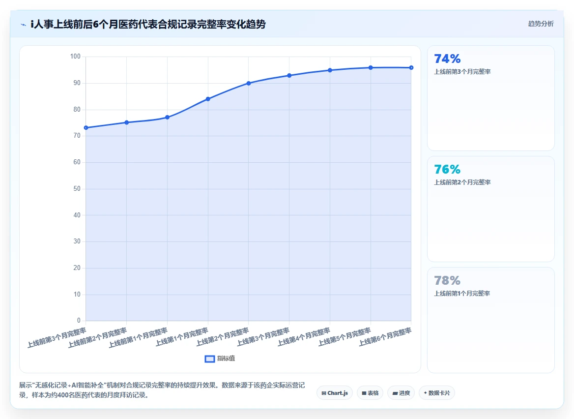The width and height of the screenshot is (574, 419).
Task: Click the data point for 上线前第3个月完整率
Action: (86, 128)
